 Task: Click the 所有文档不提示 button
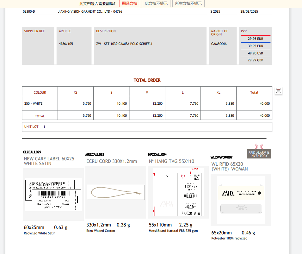pyautogui.click(x=188, y=3)
